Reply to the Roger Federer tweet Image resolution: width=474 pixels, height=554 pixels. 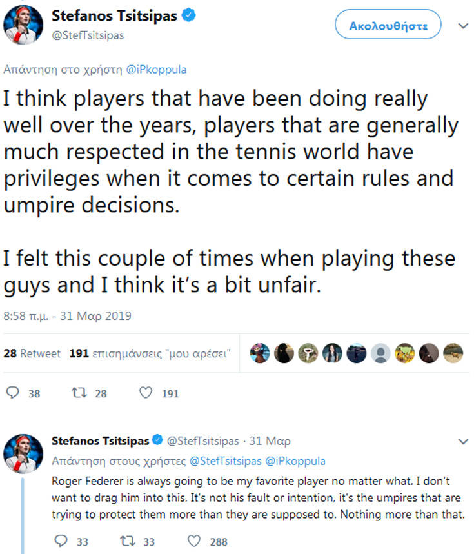(61, 541)
